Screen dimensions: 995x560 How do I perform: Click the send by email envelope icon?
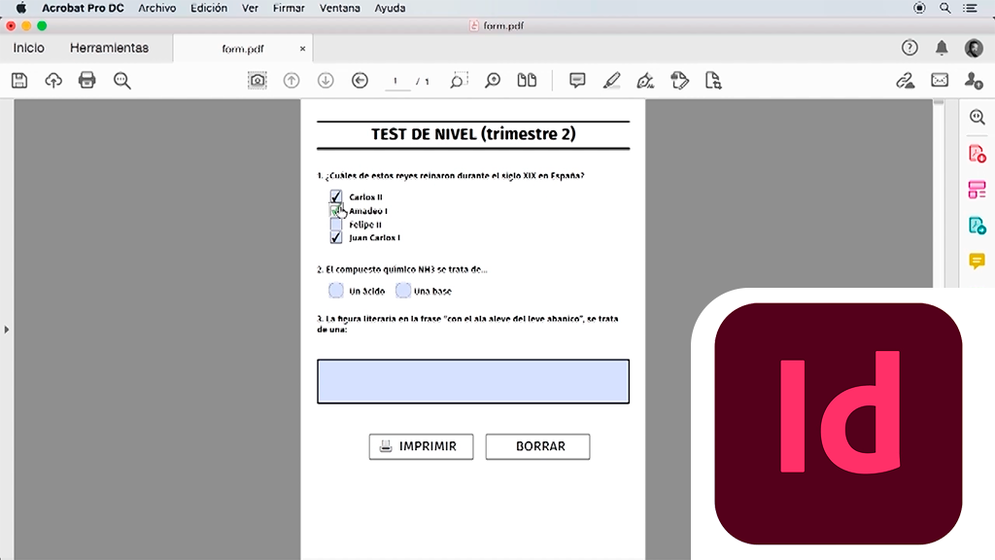[940, 81]
